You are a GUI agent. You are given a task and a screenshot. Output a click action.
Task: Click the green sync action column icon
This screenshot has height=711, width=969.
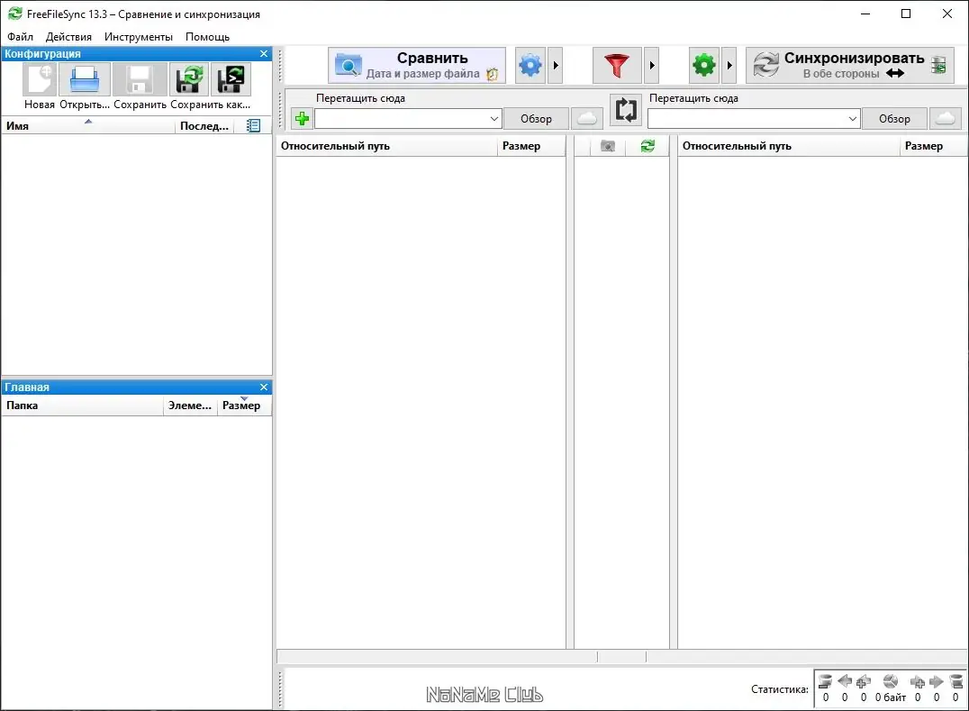pyautogui.click(x=648, y=146)
